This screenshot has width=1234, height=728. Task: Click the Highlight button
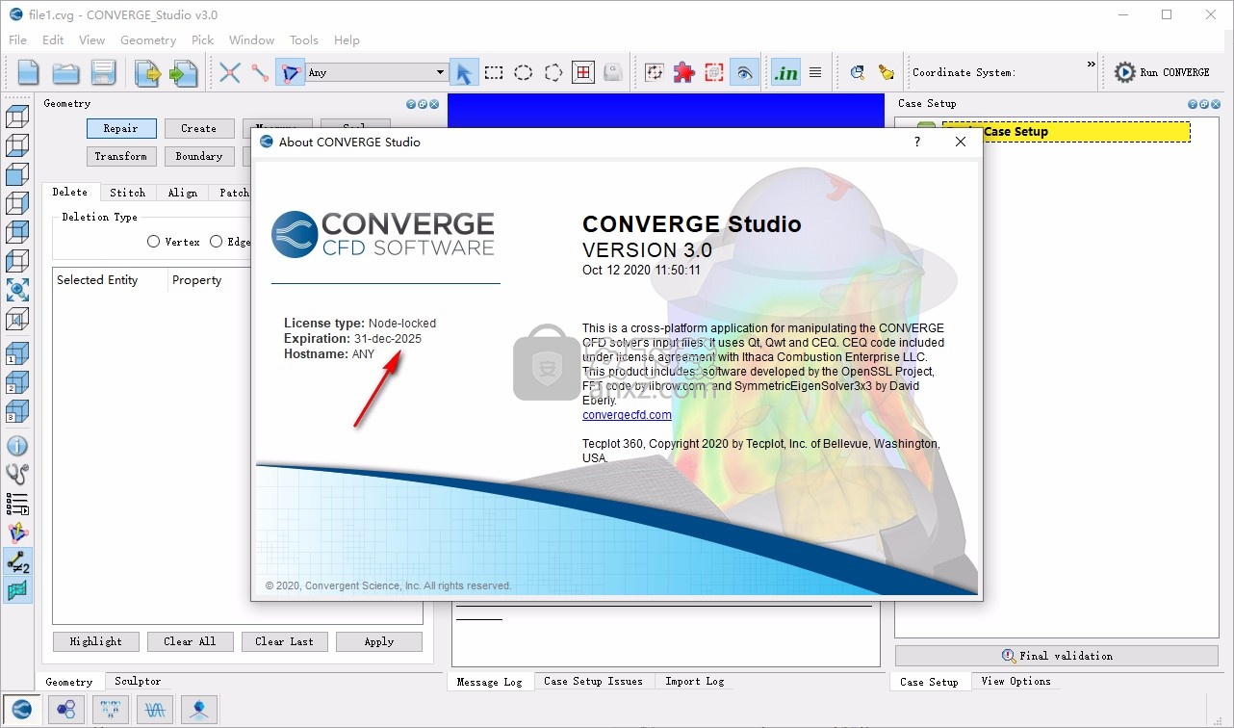[96, 641]
